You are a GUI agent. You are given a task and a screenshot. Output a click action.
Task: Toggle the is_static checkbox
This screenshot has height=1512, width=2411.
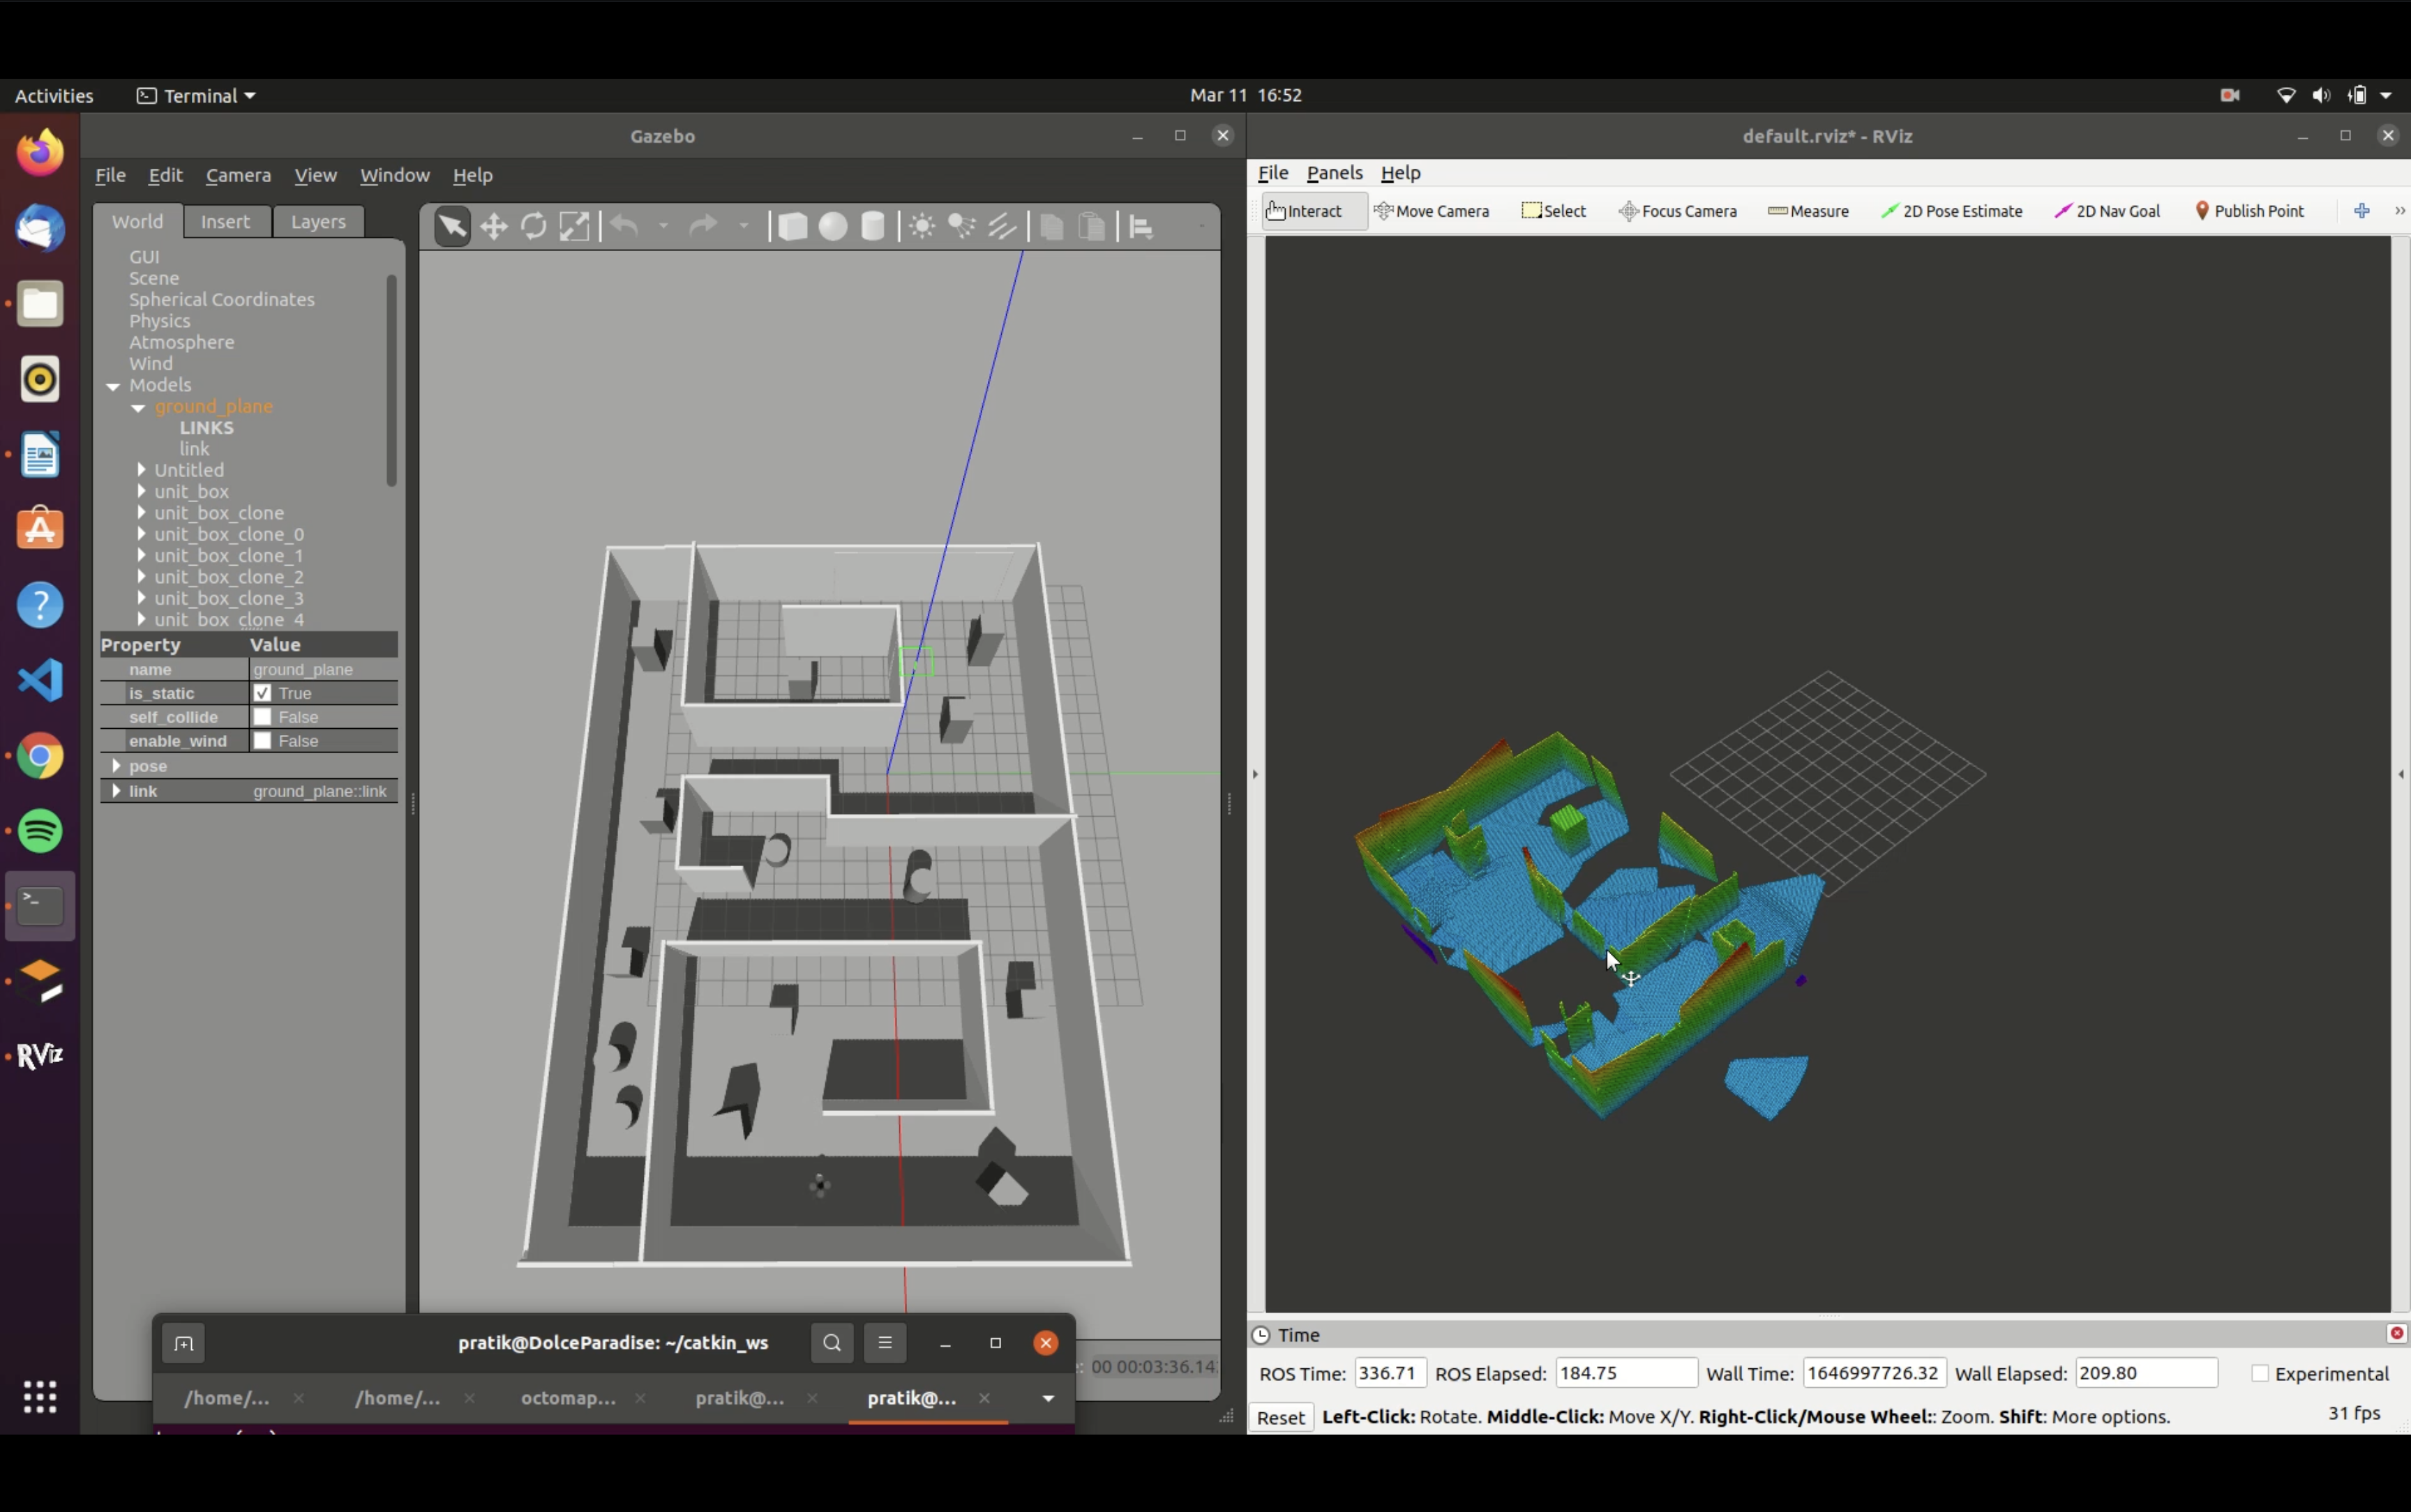click(262, 693)
